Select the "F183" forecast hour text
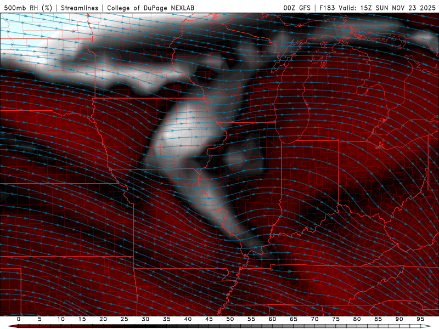 point(328,8)
